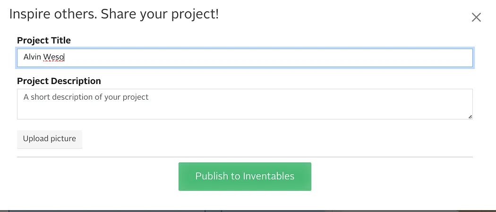Click the misspelled word Weso
The image size is (496, 212).
(53, 58)
